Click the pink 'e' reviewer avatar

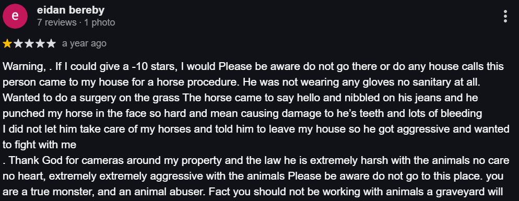click(15, 16)
